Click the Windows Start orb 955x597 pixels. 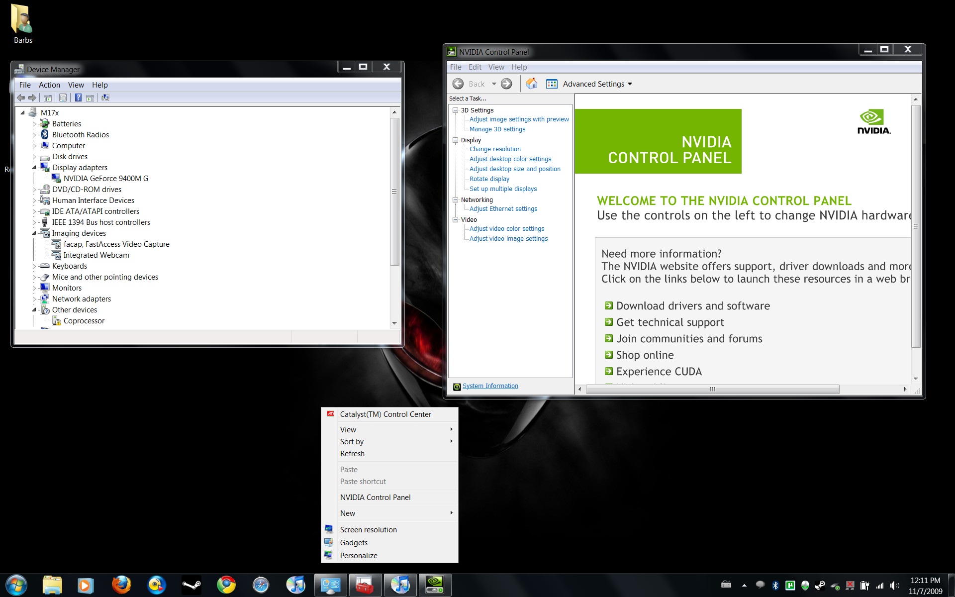[16, 585]
